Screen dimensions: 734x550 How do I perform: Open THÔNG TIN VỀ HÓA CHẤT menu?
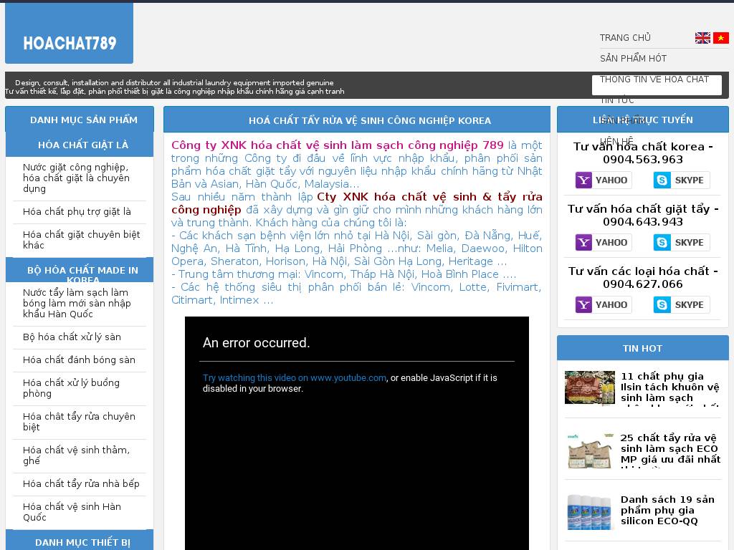[x=654, y=79]
